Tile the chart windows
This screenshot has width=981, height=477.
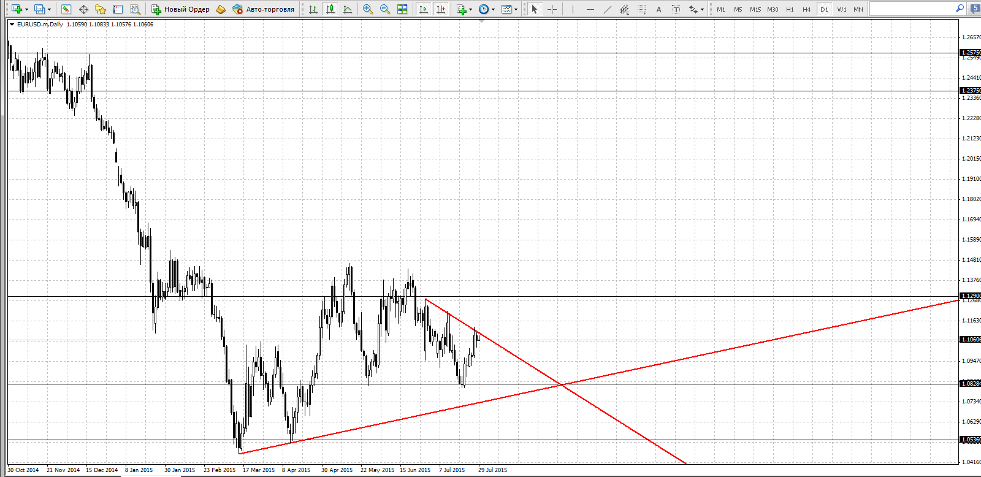tap(402, 9)
